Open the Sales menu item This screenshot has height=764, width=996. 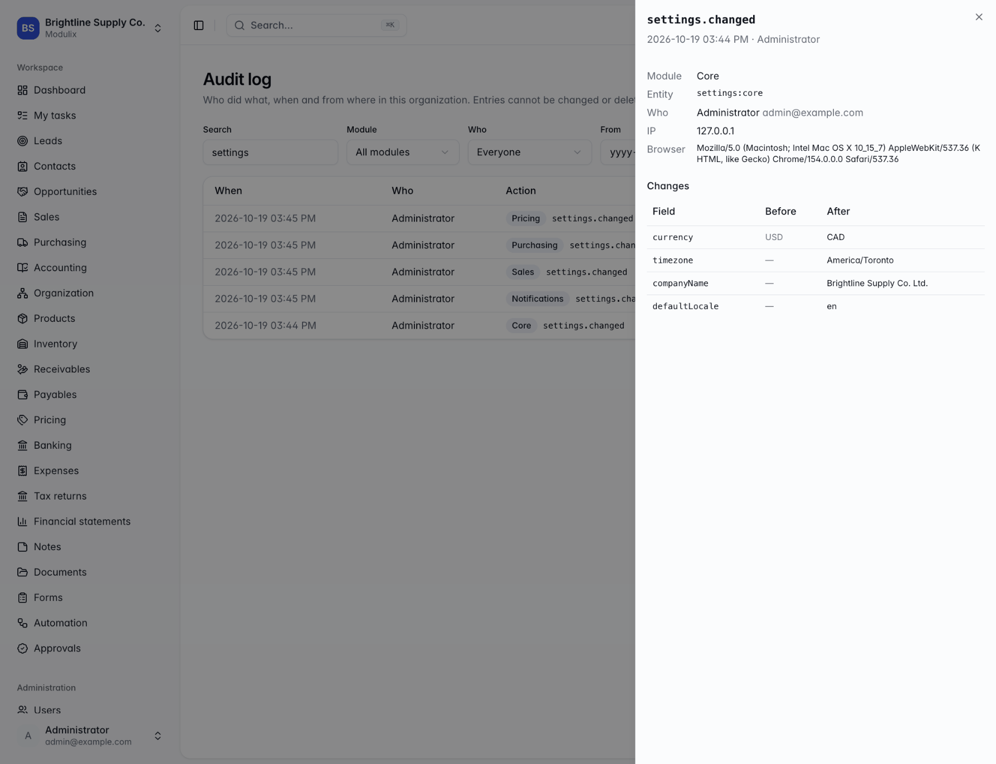90,217
